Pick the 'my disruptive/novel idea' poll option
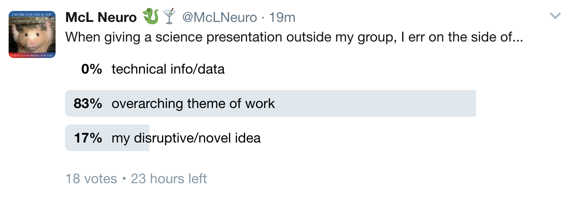 pyautogui.click(x=186, y=138)
